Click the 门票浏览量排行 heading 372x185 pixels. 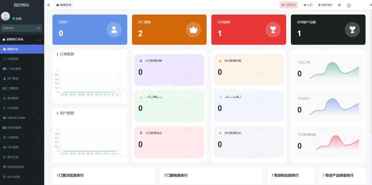(x=71, y=175)
